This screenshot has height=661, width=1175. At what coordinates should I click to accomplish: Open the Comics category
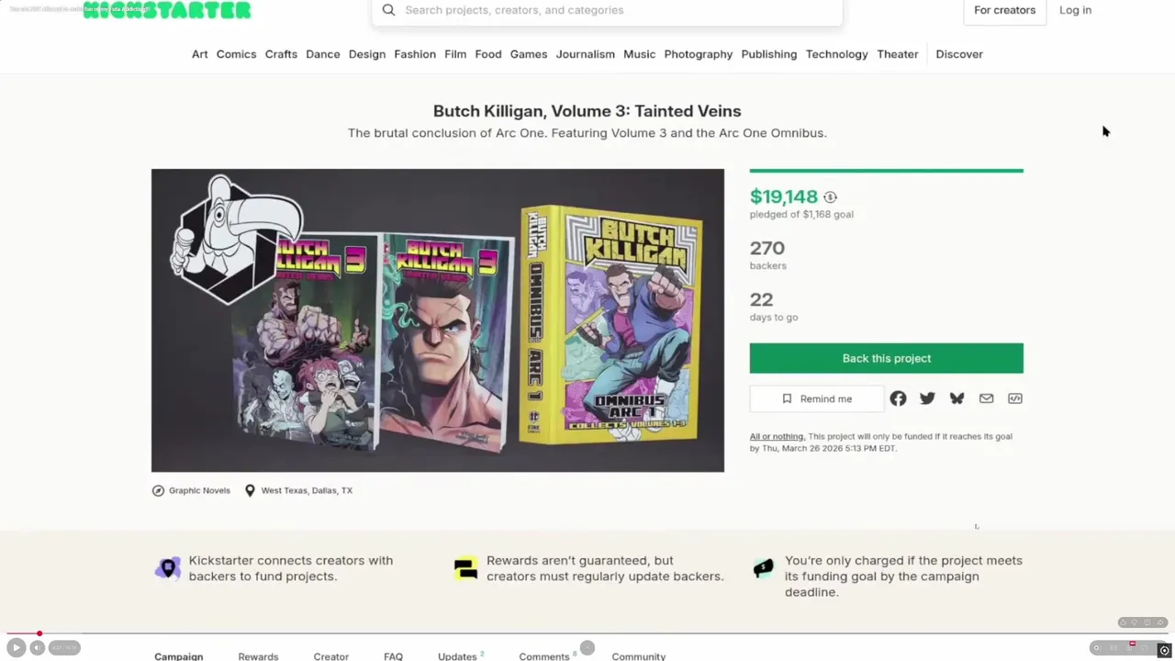pyautogui.click(x=236, y=54)
